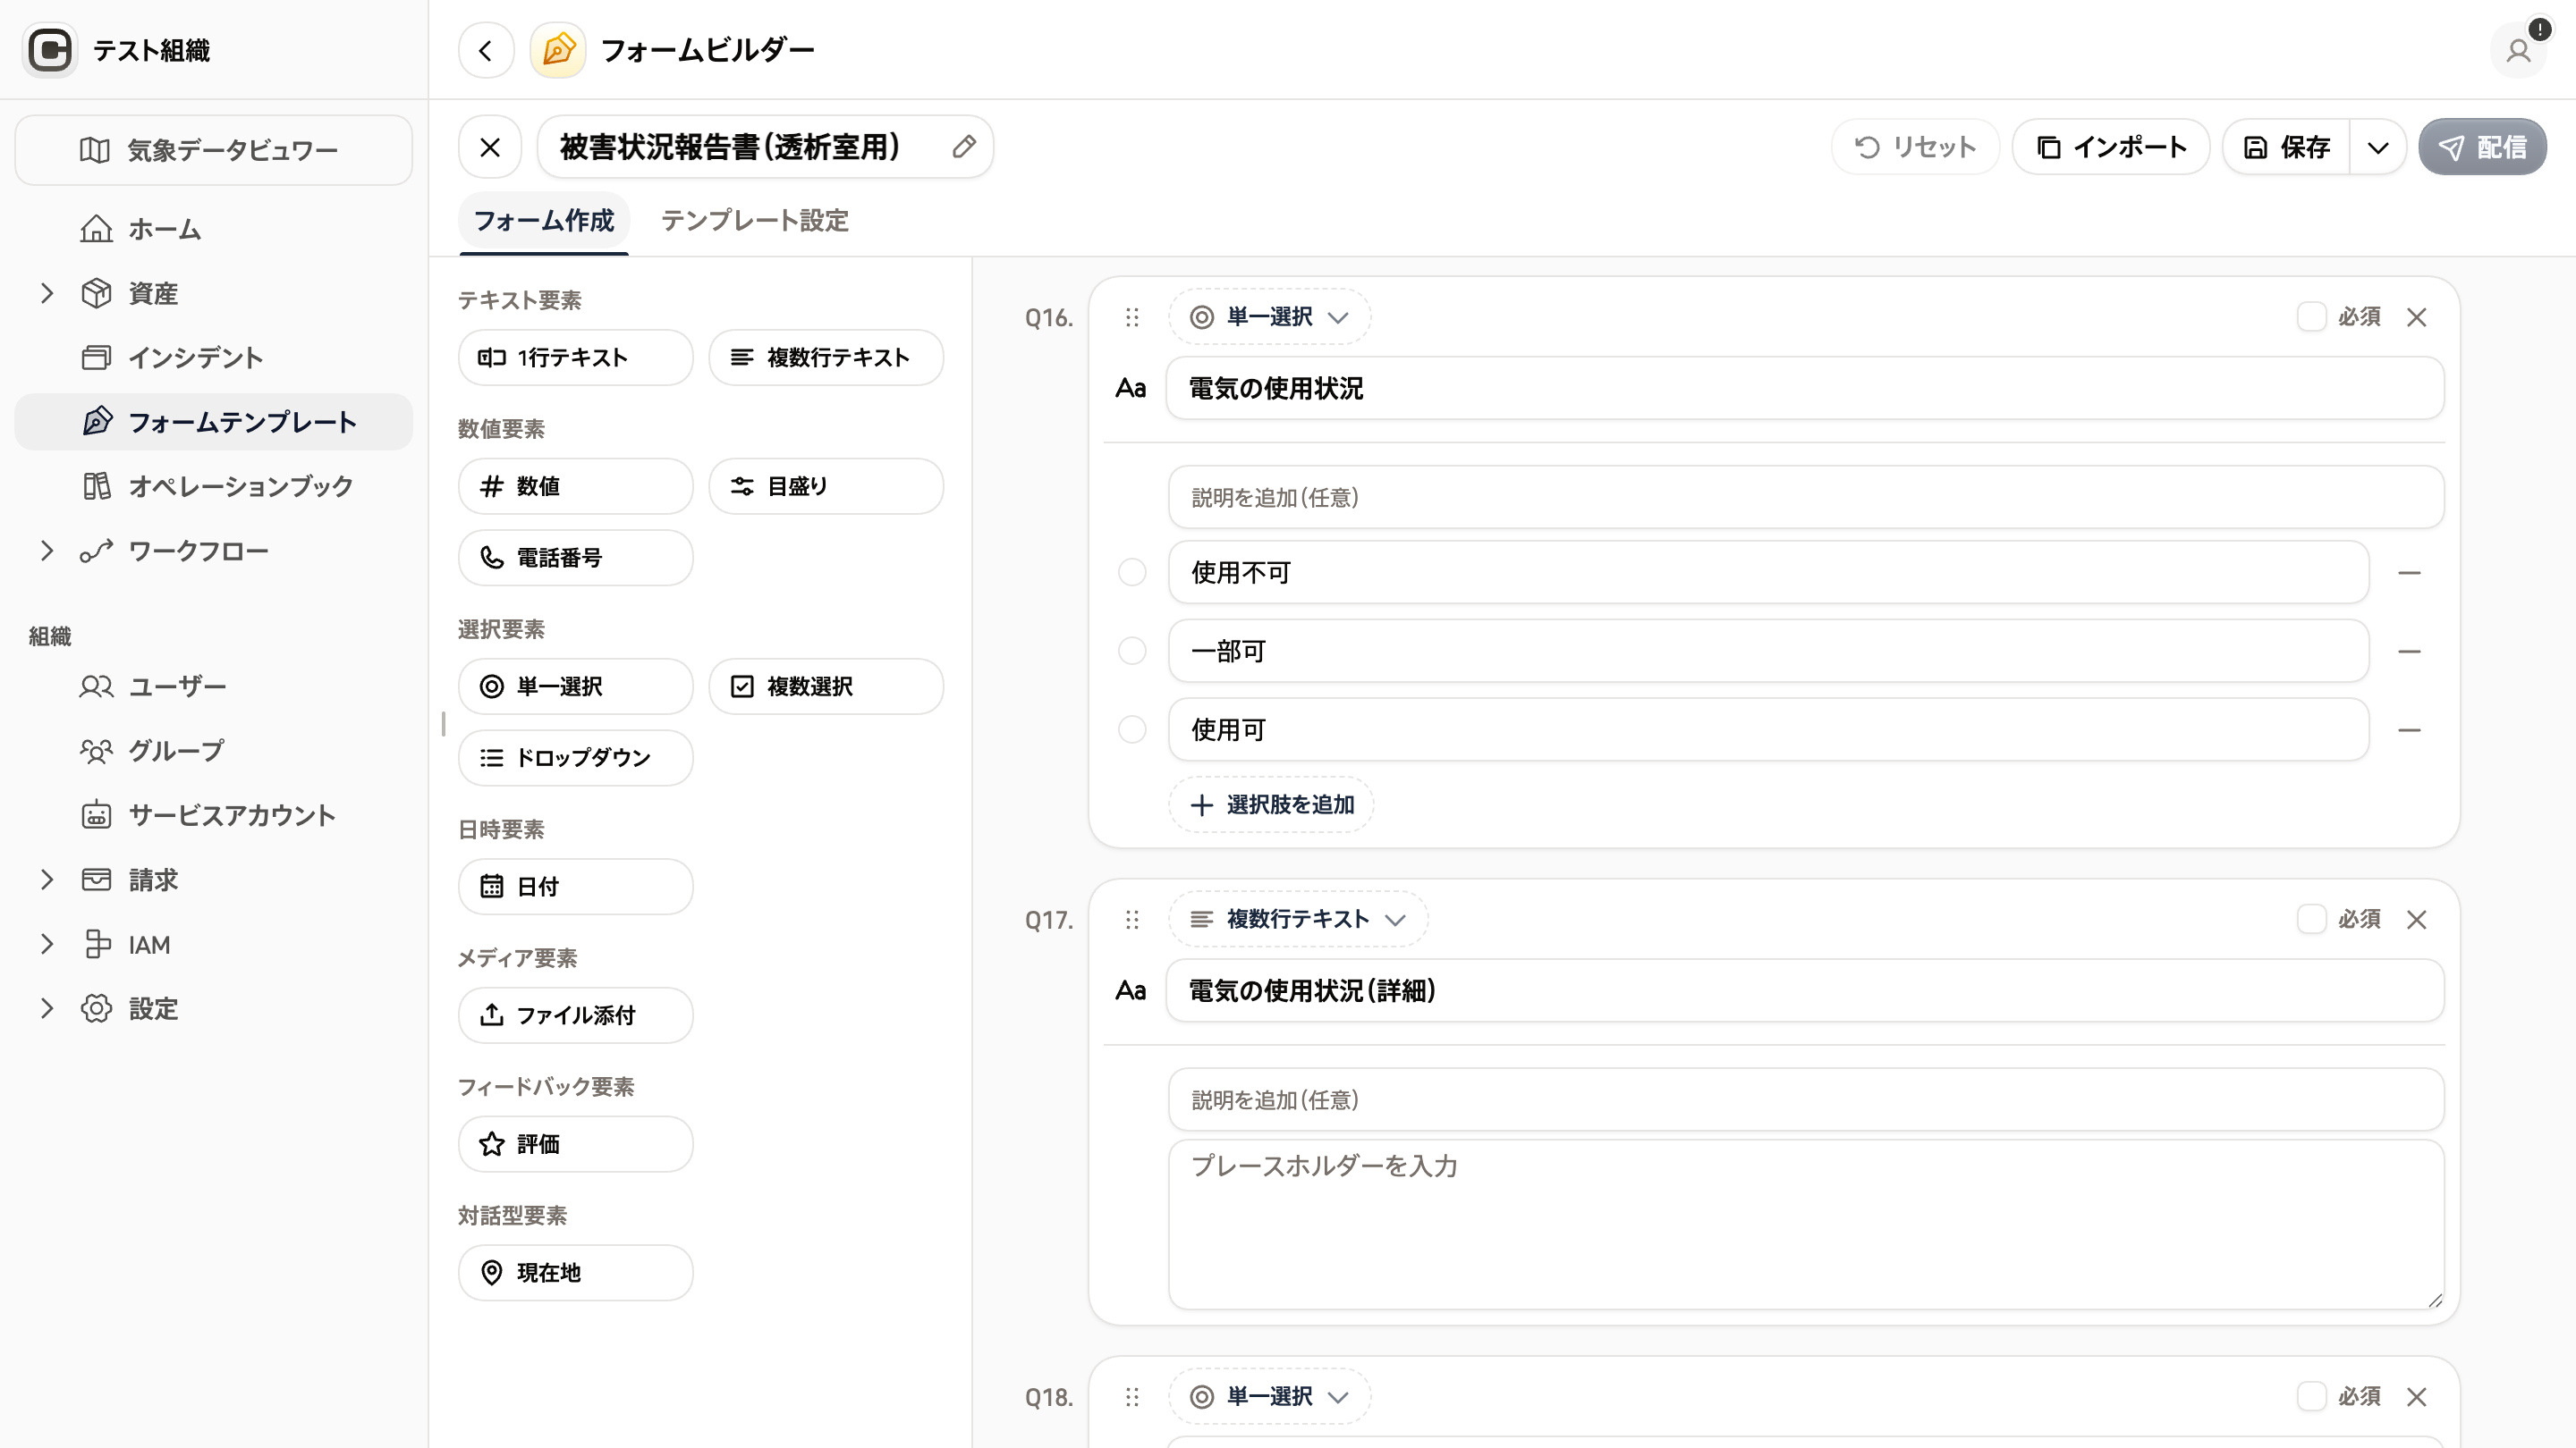Go to ホーム in the sidebar
Screen dimensions: 2576x1448
pyautogui.click(x=214, y=230)
